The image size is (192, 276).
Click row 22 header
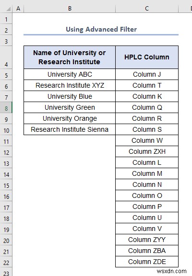pyautogui.click(x=6, y=262)
